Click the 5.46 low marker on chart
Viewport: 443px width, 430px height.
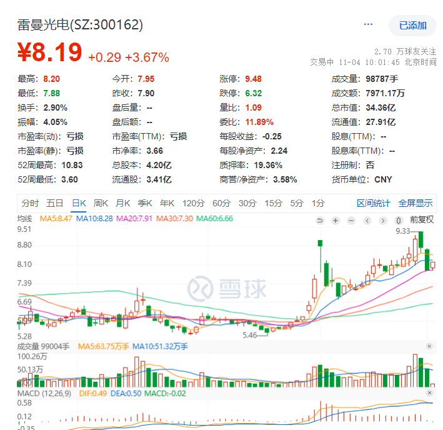tap(249, 335)
